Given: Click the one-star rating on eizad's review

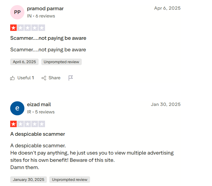Looking at the screenshot, I should pos(28,124).
